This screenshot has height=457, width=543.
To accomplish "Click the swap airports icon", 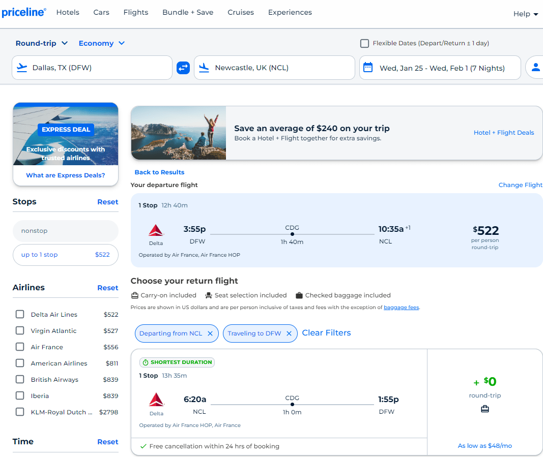I will (x=183, y=67).
